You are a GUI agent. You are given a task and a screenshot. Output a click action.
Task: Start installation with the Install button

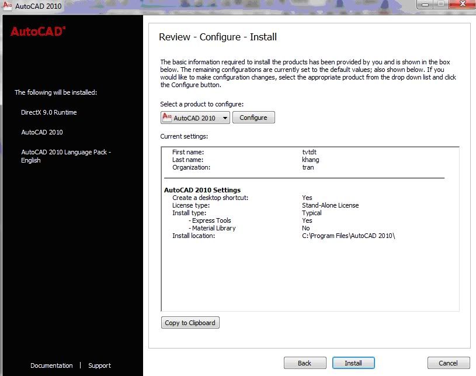tap(353, 363)
